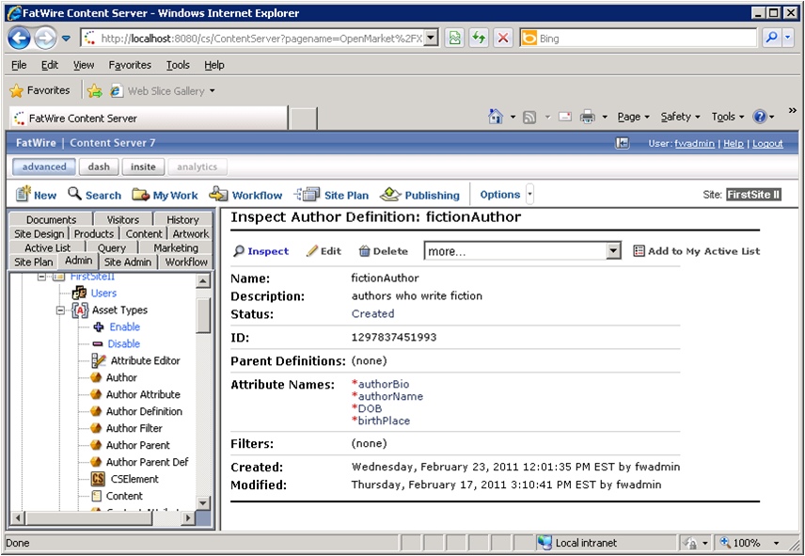
Task: Click in the address bar URL field
Action: click(x=260, y=38)
